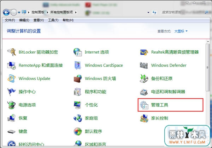Image resolution: width=212 pixels, height=148 pixels.
Task: Open the recent pages dropdown arrow
Action: click(19, 12)
